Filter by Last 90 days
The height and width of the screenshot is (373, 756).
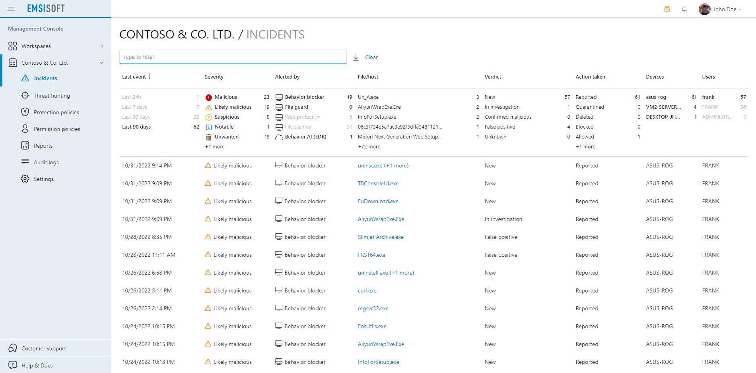pyautogui.click(x=136, y=127)
